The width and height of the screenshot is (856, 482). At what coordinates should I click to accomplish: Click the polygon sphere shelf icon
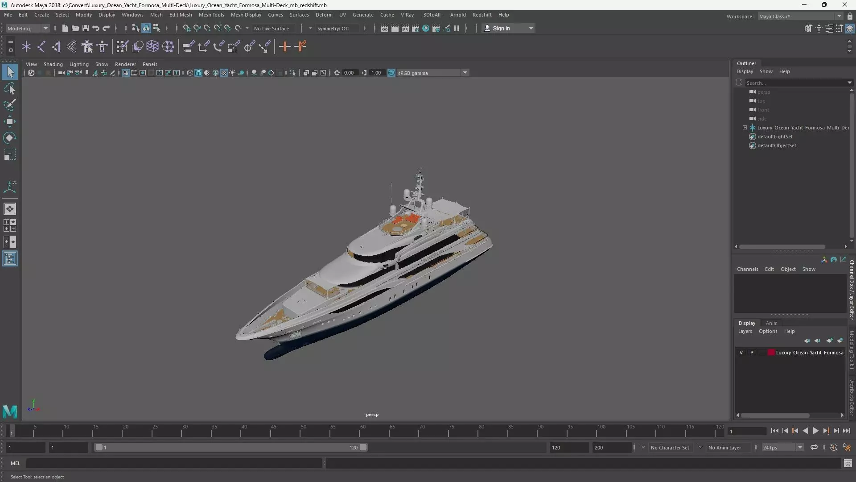point(137,46)
